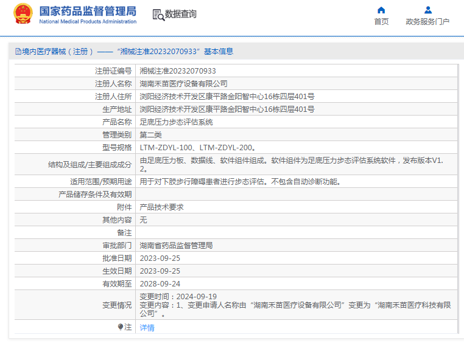Click the 有效期至 row label
Screen dimensions: 464x343
[117, 283]
